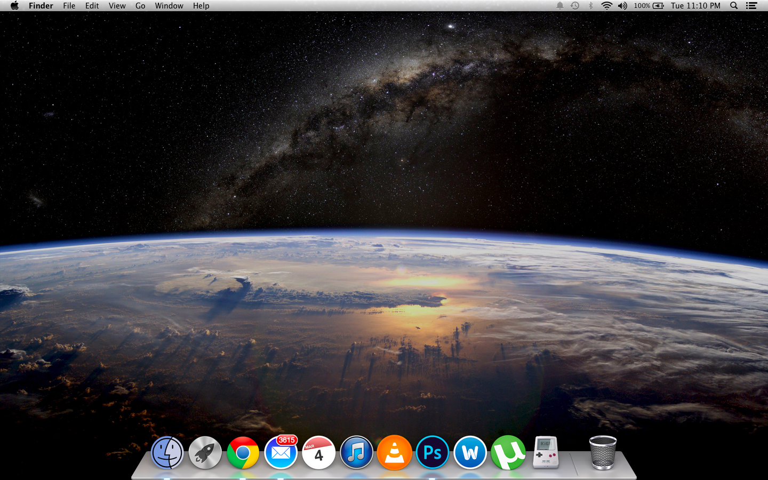This screenshot has height=480, width=768.
Task: Open Finder from the Dock
Action: [x=167, y=453]
